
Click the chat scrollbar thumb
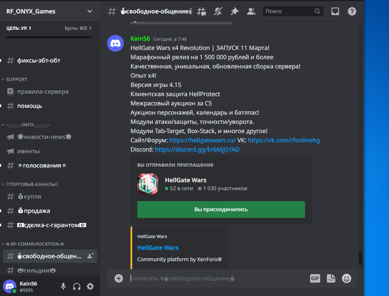coord(360,258)
